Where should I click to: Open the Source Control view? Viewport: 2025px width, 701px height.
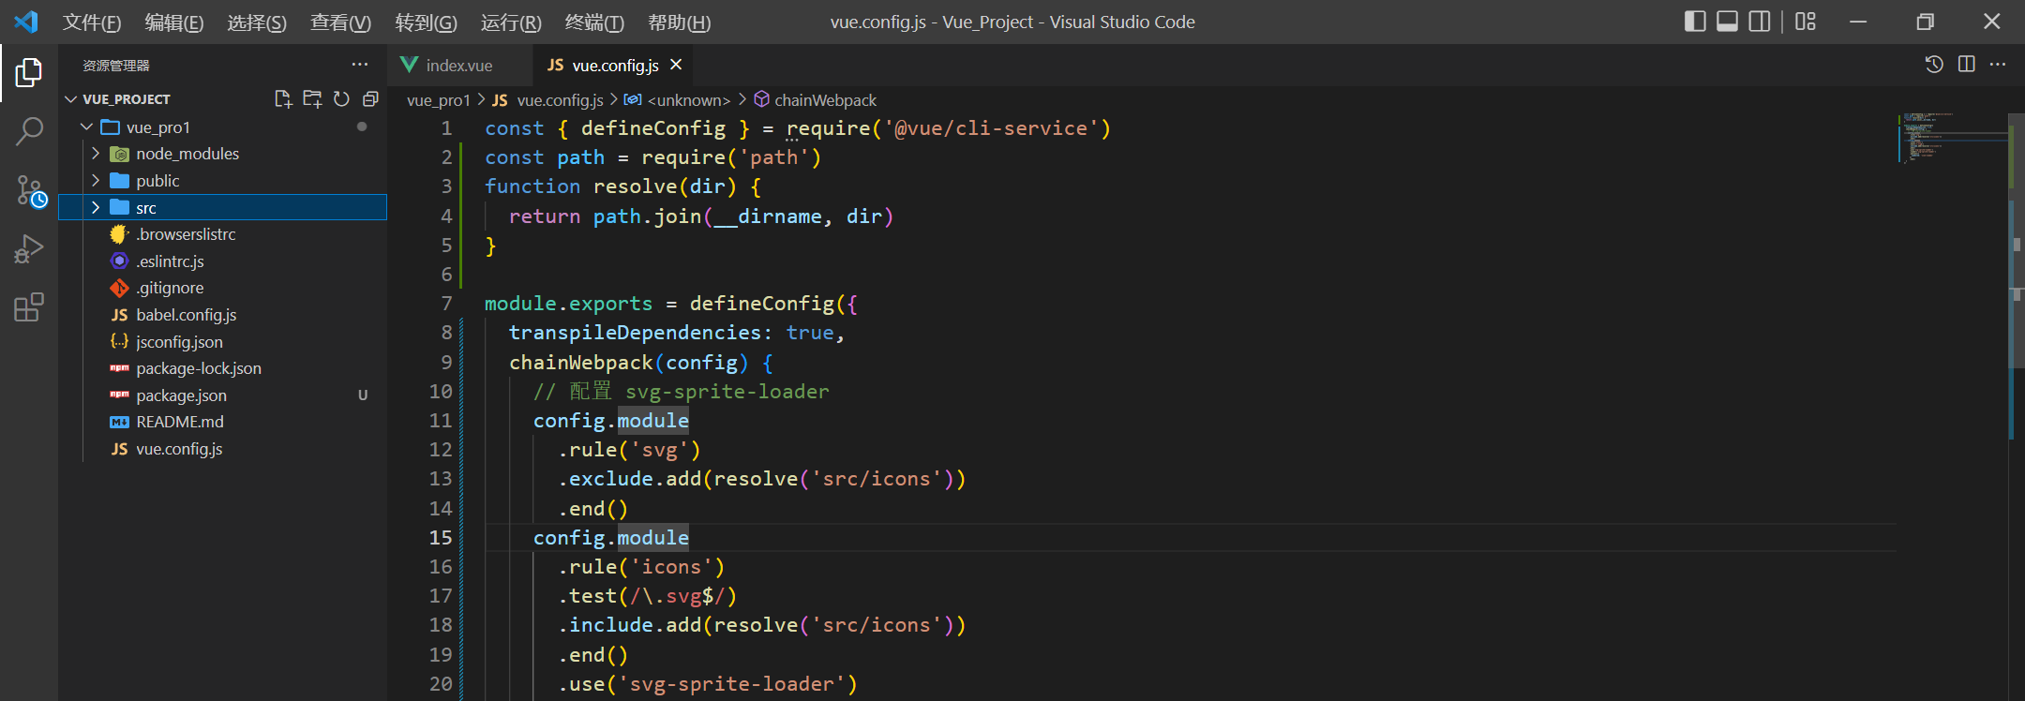click(29, 191)
